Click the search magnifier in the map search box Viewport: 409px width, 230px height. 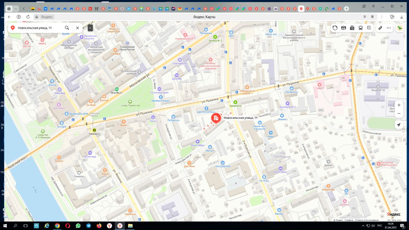pyautogui.click(x=67, y=28)
